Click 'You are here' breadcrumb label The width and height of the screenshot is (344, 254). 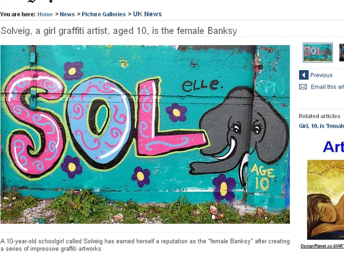pos(18,14)
